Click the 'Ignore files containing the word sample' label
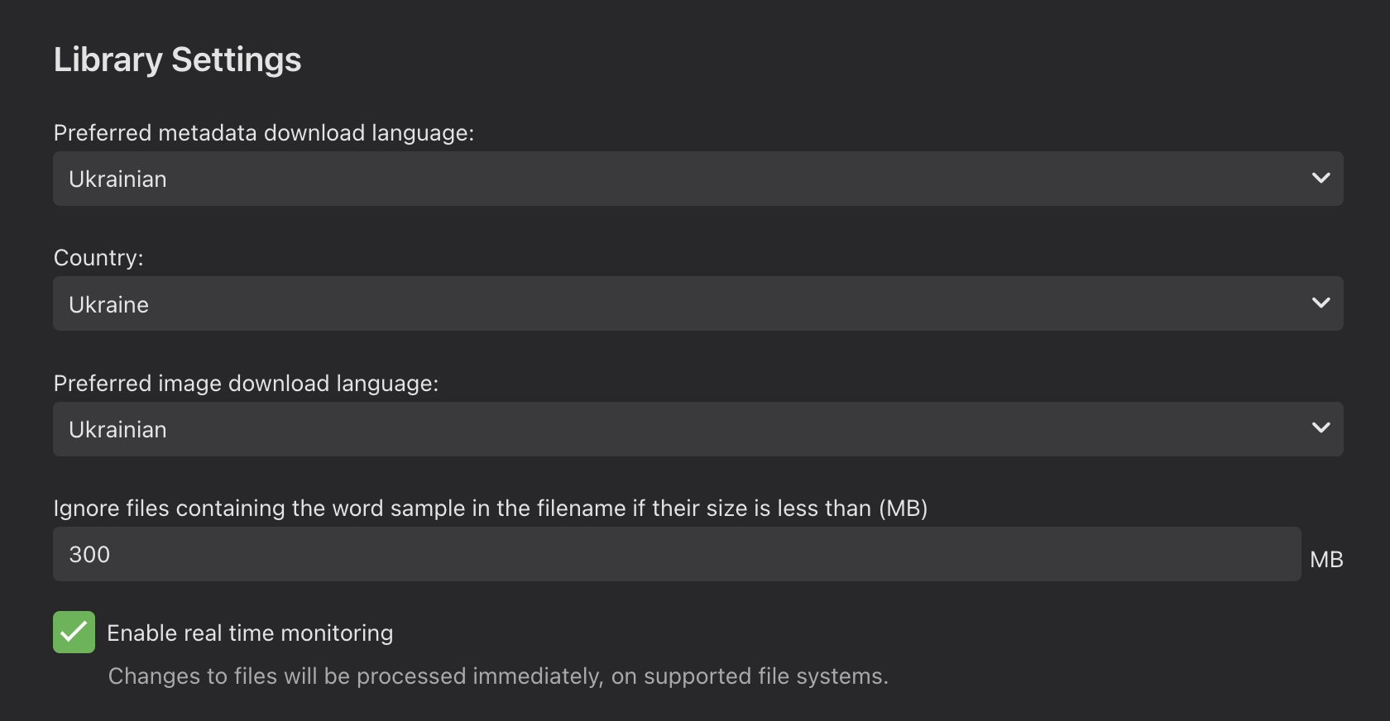 [490, 508]
